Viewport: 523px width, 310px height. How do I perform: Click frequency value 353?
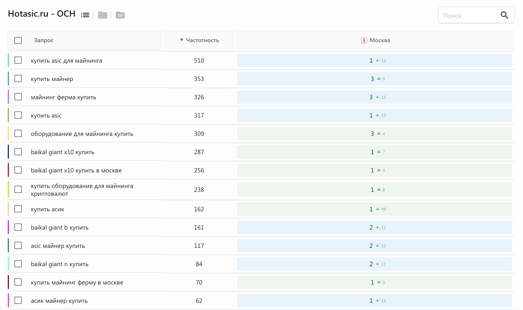199,79
